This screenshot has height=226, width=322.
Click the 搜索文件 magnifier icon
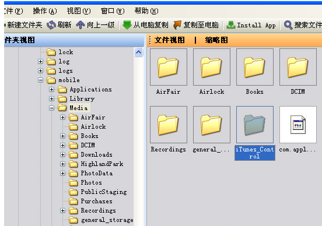(288, 25)
